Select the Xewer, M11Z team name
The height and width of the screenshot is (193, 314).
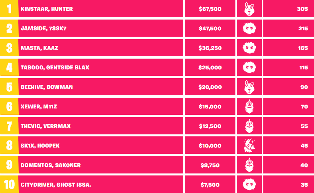click(x=39, y=106)
